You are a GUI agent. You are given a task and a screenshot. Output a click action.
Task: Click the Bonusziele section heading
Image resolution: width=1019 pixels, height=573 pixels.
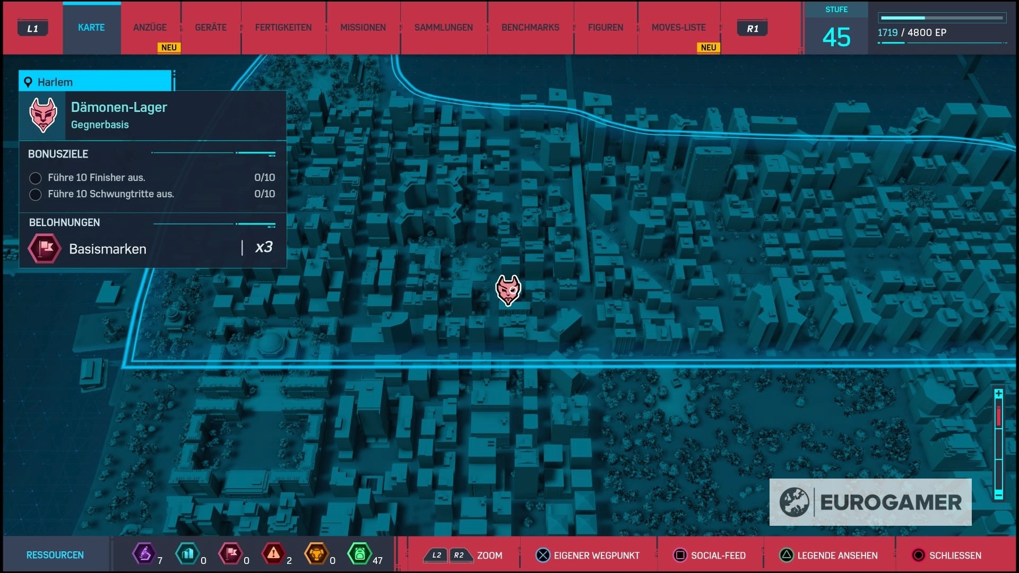coord(58,154)
